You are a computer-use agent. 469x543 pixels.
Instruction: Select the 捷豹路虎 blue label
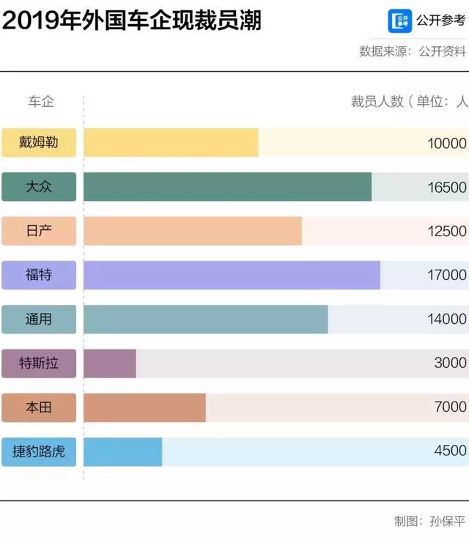[39, 452]
